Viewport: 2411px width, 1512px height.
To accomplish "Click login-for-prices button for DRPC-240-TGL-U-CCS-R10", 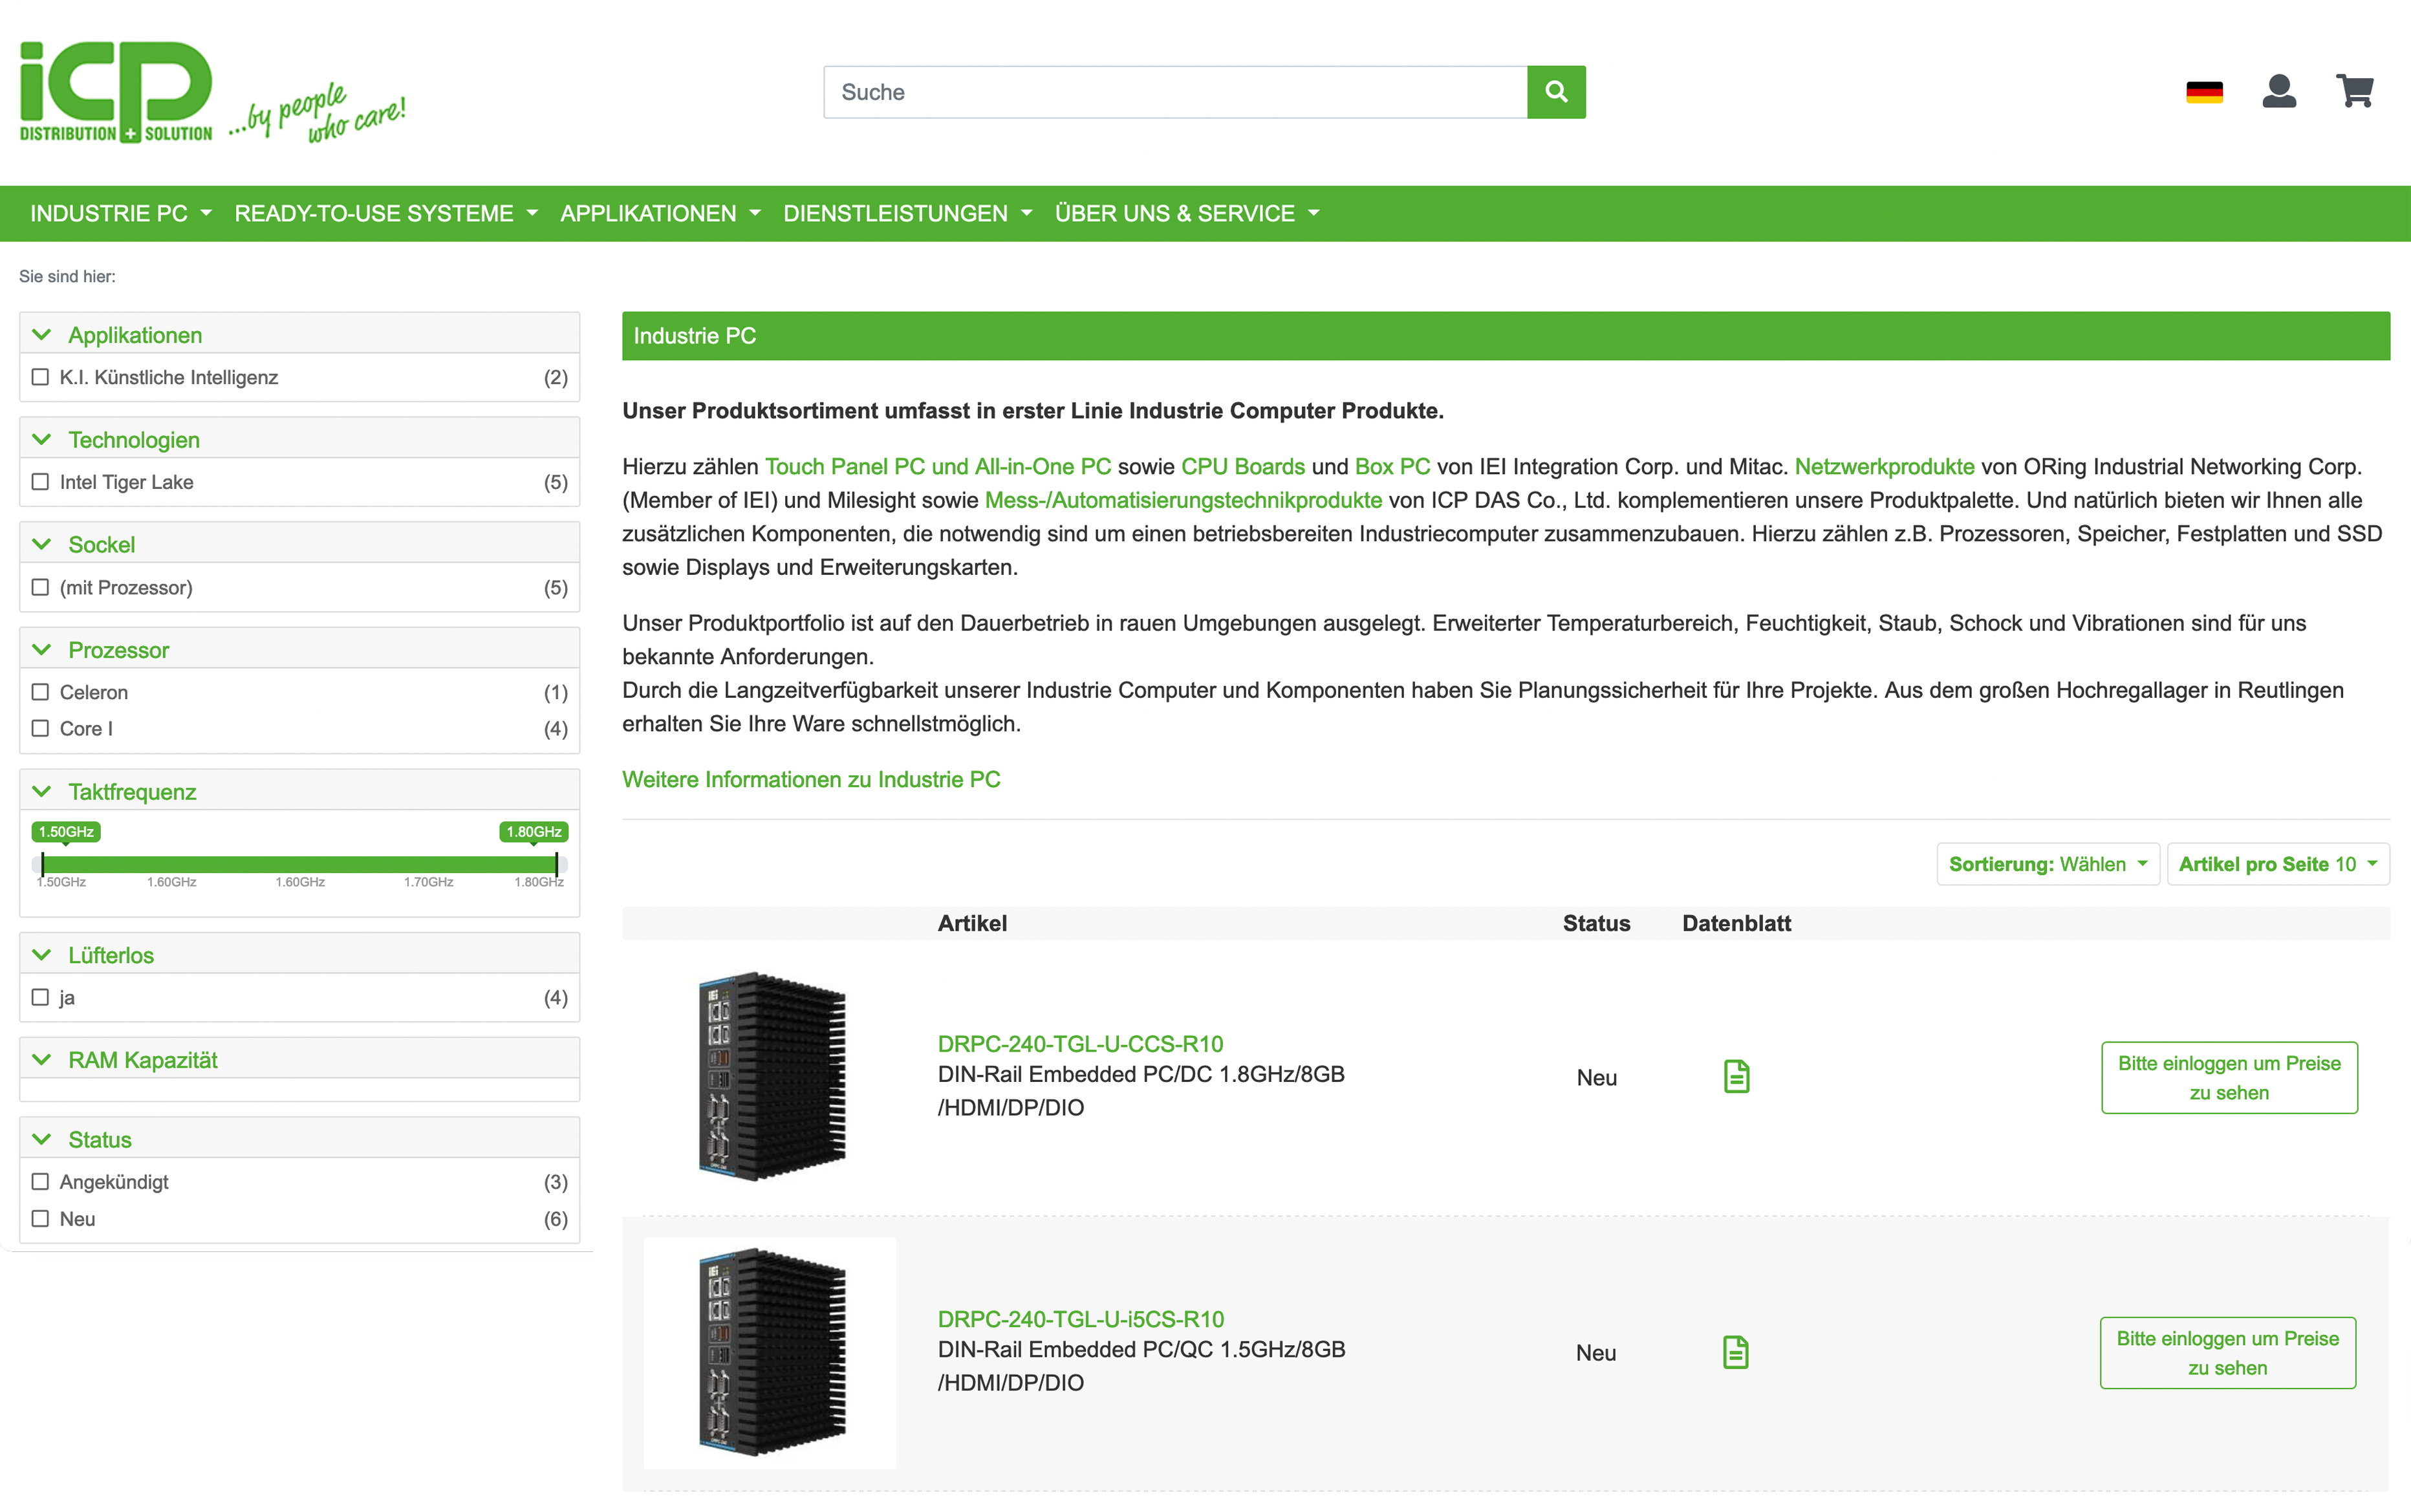I will pos(2229,1077).
